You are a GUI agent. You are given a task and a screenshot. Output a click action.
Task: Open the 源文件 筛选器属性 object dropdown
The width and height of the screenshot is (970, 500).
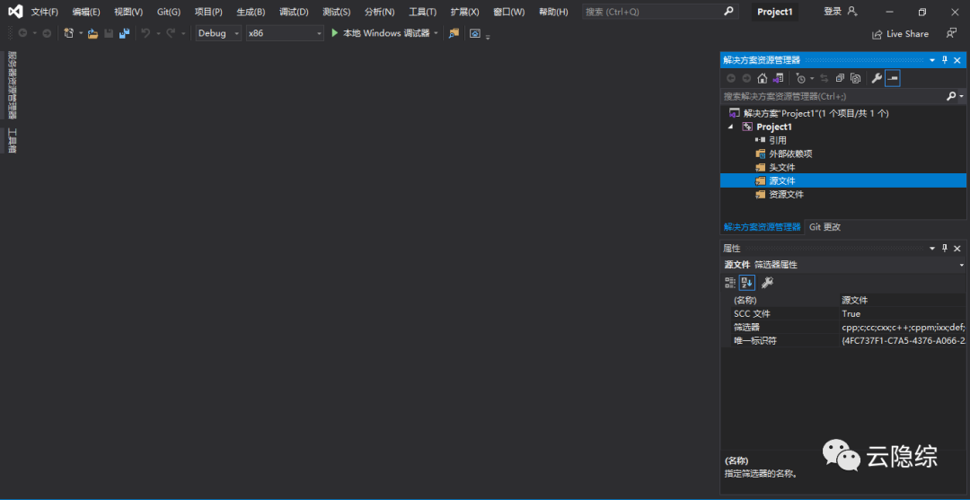(x=962, y=265)
